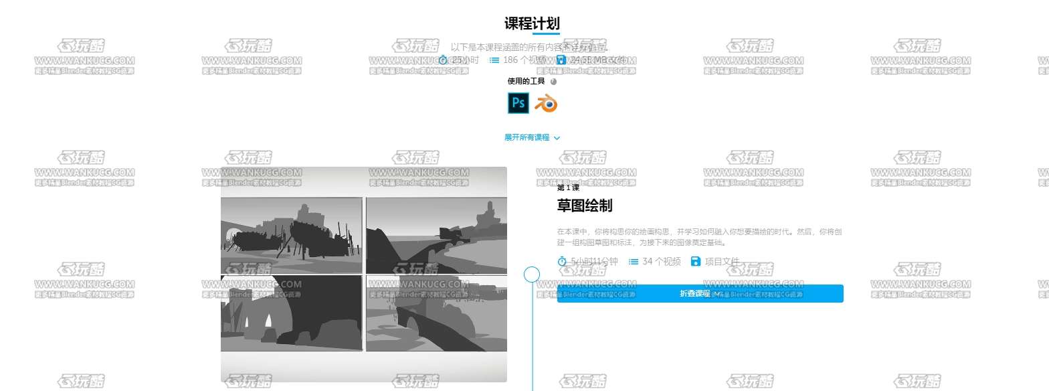The height and width of the screenshot is (391, 1049).
Task: Click the 课程计划 heading
Action: 532,23
